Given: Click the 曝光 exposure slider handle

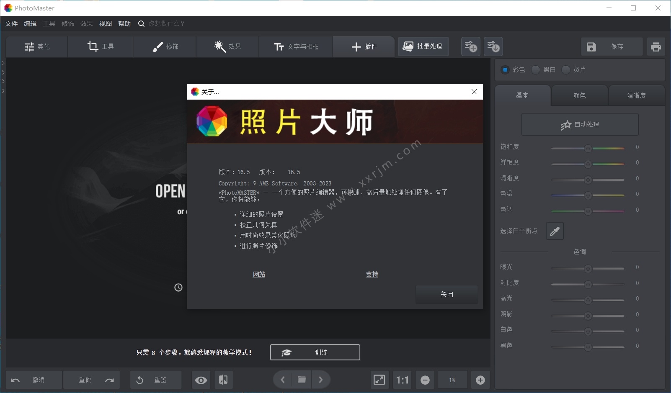Looking at the screenshot, I should pyautogui.click(x=588, y=268).
